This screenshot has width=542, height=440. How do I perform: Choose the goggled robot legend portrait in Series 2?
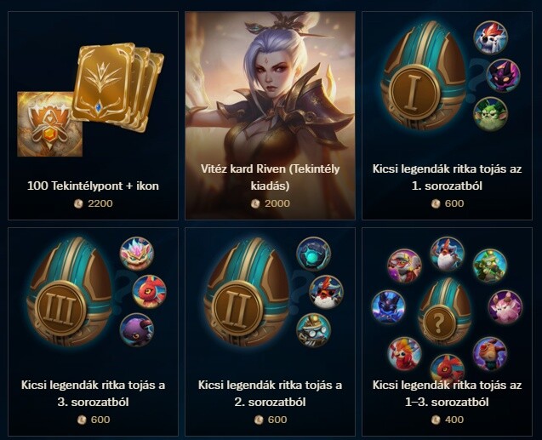(314, 331)
